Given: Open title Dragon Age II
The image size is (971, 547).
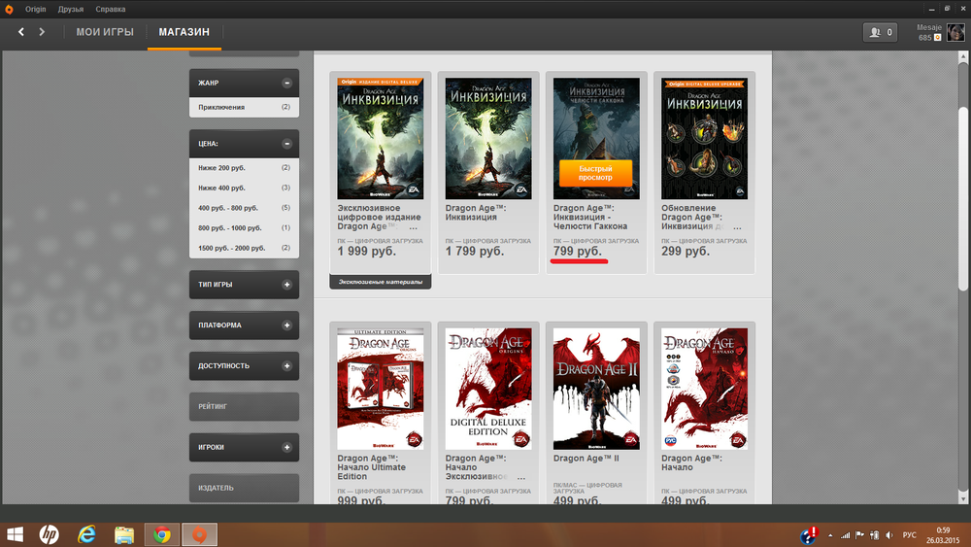Looking at the screenshot, I should [586, 459].
